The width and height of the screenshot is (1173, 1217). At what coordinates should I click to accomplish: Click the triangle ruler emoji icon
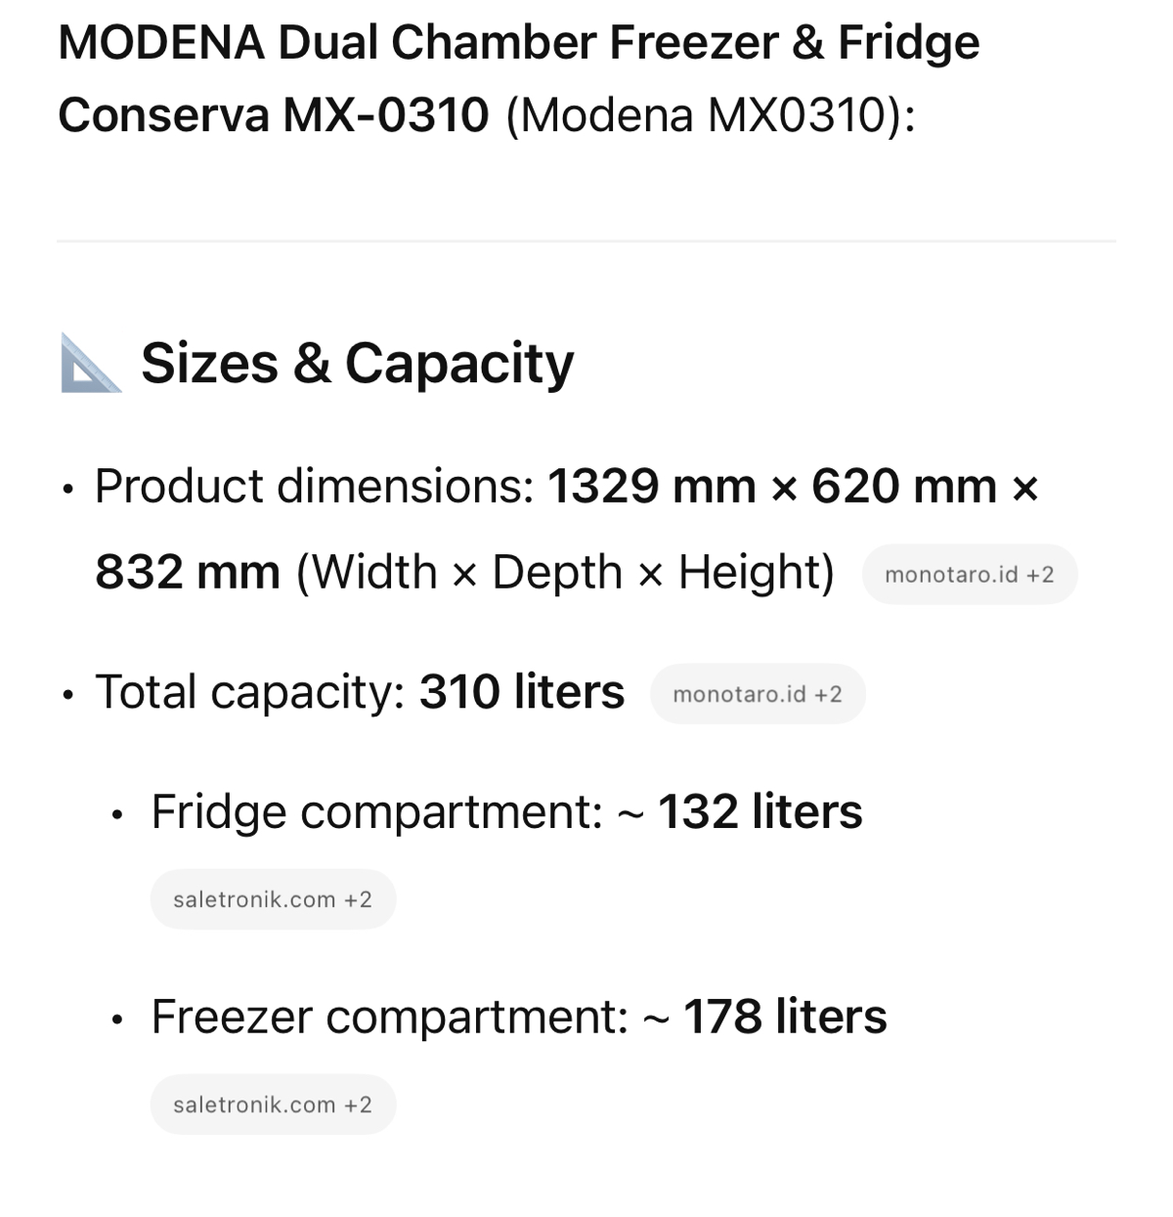pyautogui.click(x=90, y=364)
